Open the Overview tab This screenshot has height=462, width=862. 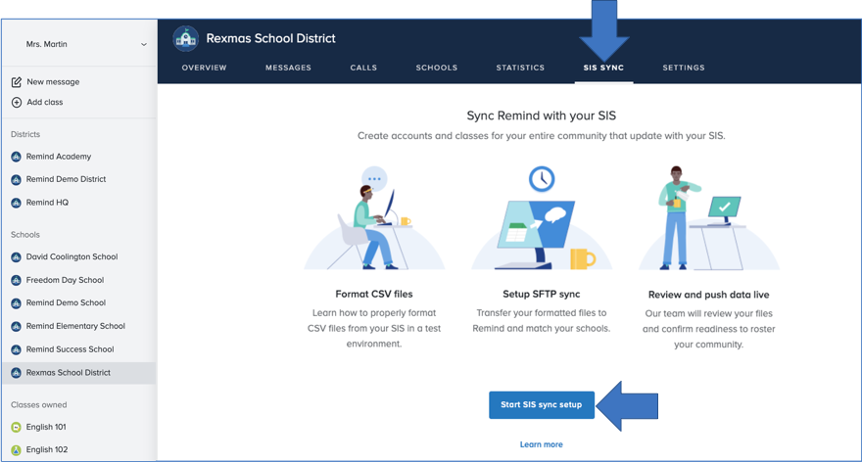pyautogui.click(x=204, y=68)
